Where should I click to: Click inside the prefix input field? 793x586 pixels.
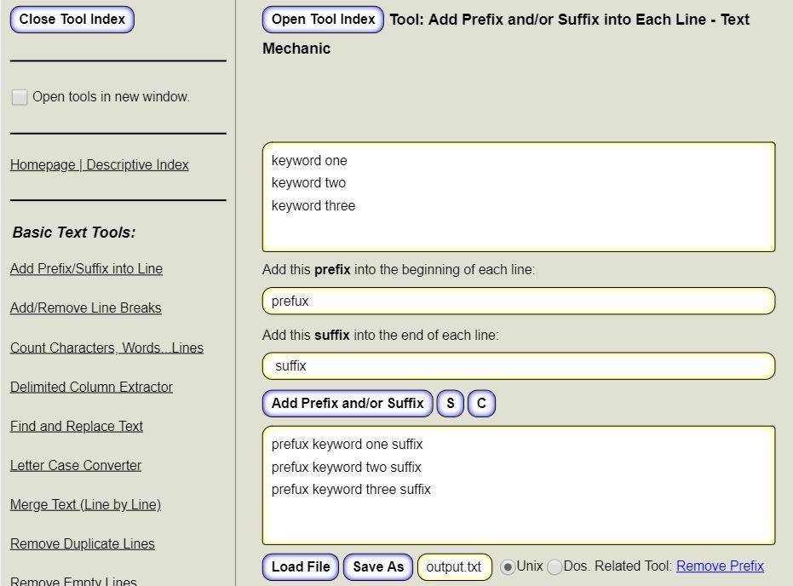(x=518, y=302)
